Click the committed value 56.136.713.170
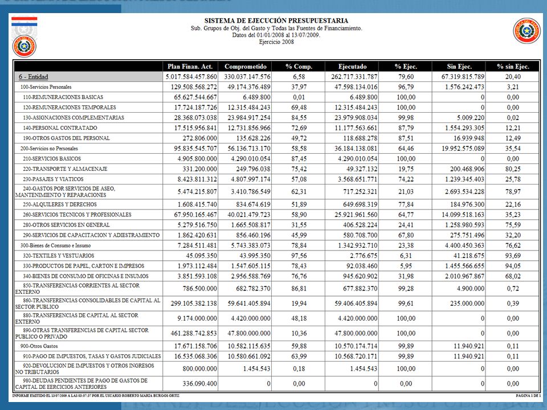The image size is (547, 410). pos(249,149)
